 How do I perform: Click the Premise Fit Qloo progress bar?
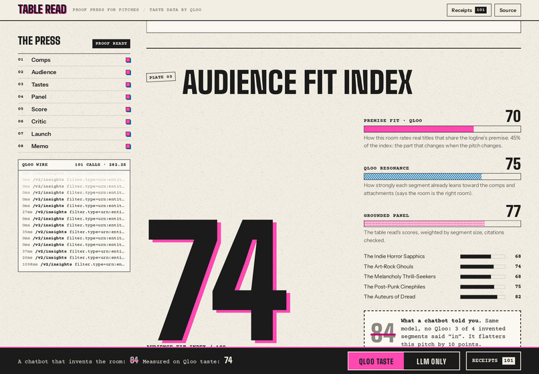pos(442,129)
